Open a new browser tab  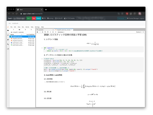46,10
